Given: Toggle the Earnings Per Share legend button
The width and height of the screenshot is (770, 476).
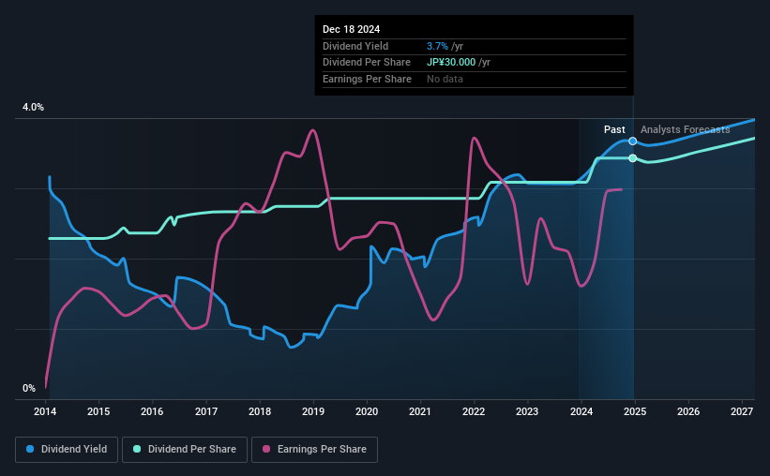Looking at the screenshot, I should click(x=314, y=450).
